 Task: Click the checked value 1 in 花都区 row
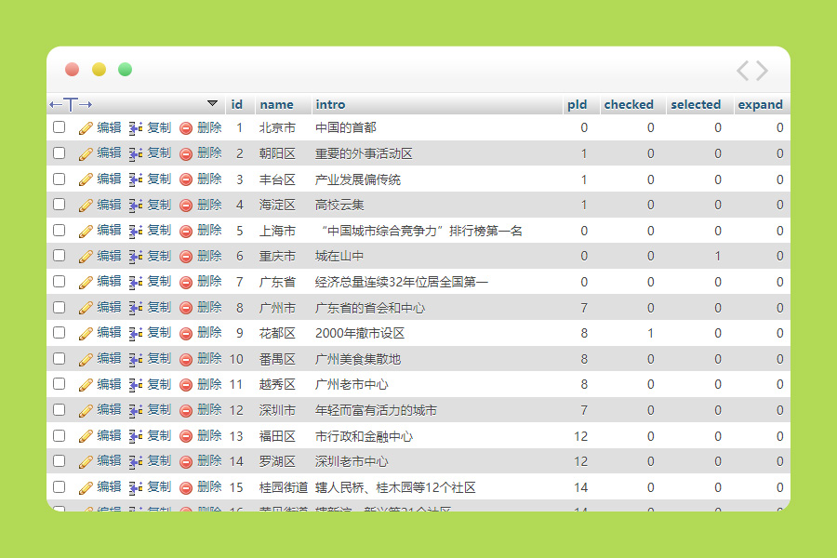coord(650,333)
